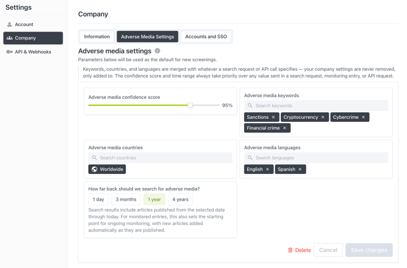Select the 1 day time range

pyautogui.click(x=98, y=199)
